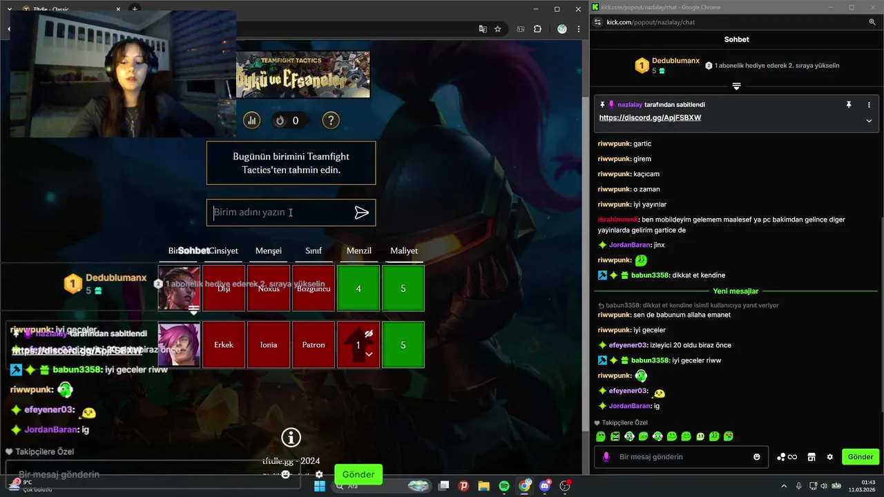Click the media control icon in Chrome toolbar
This screenshot has width=884, height=497.
pyautogui.click(x=520, y=29)
